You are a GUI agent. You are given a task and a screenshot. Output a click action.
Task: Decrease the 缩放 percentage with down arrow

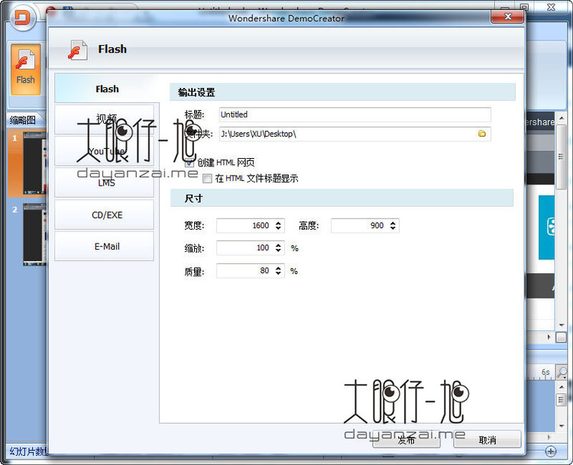pyautogui.click(x=278, y=250)
